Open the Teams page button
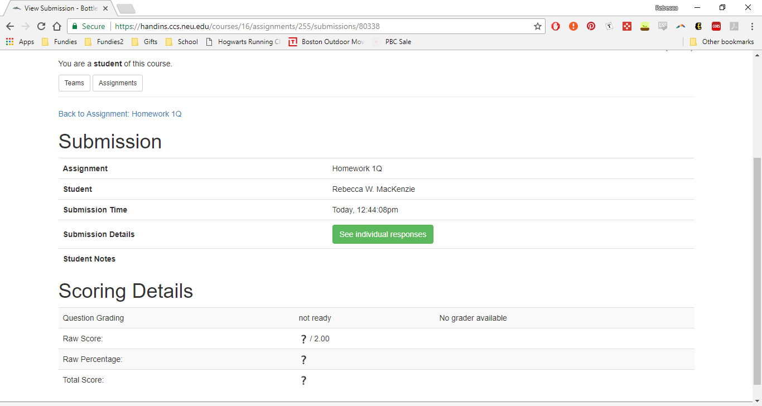Viewport: 762px width, 406px height. click(x=74, y=83)
